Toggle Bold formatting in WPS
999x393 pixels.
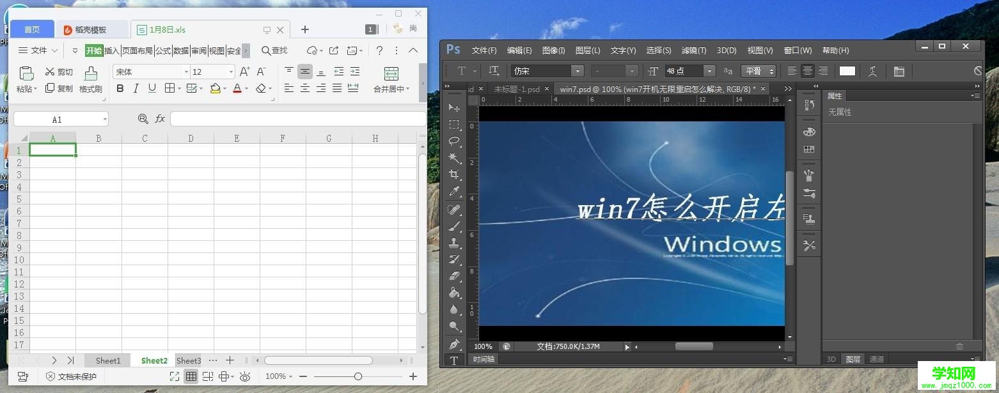tap(120, 89)
